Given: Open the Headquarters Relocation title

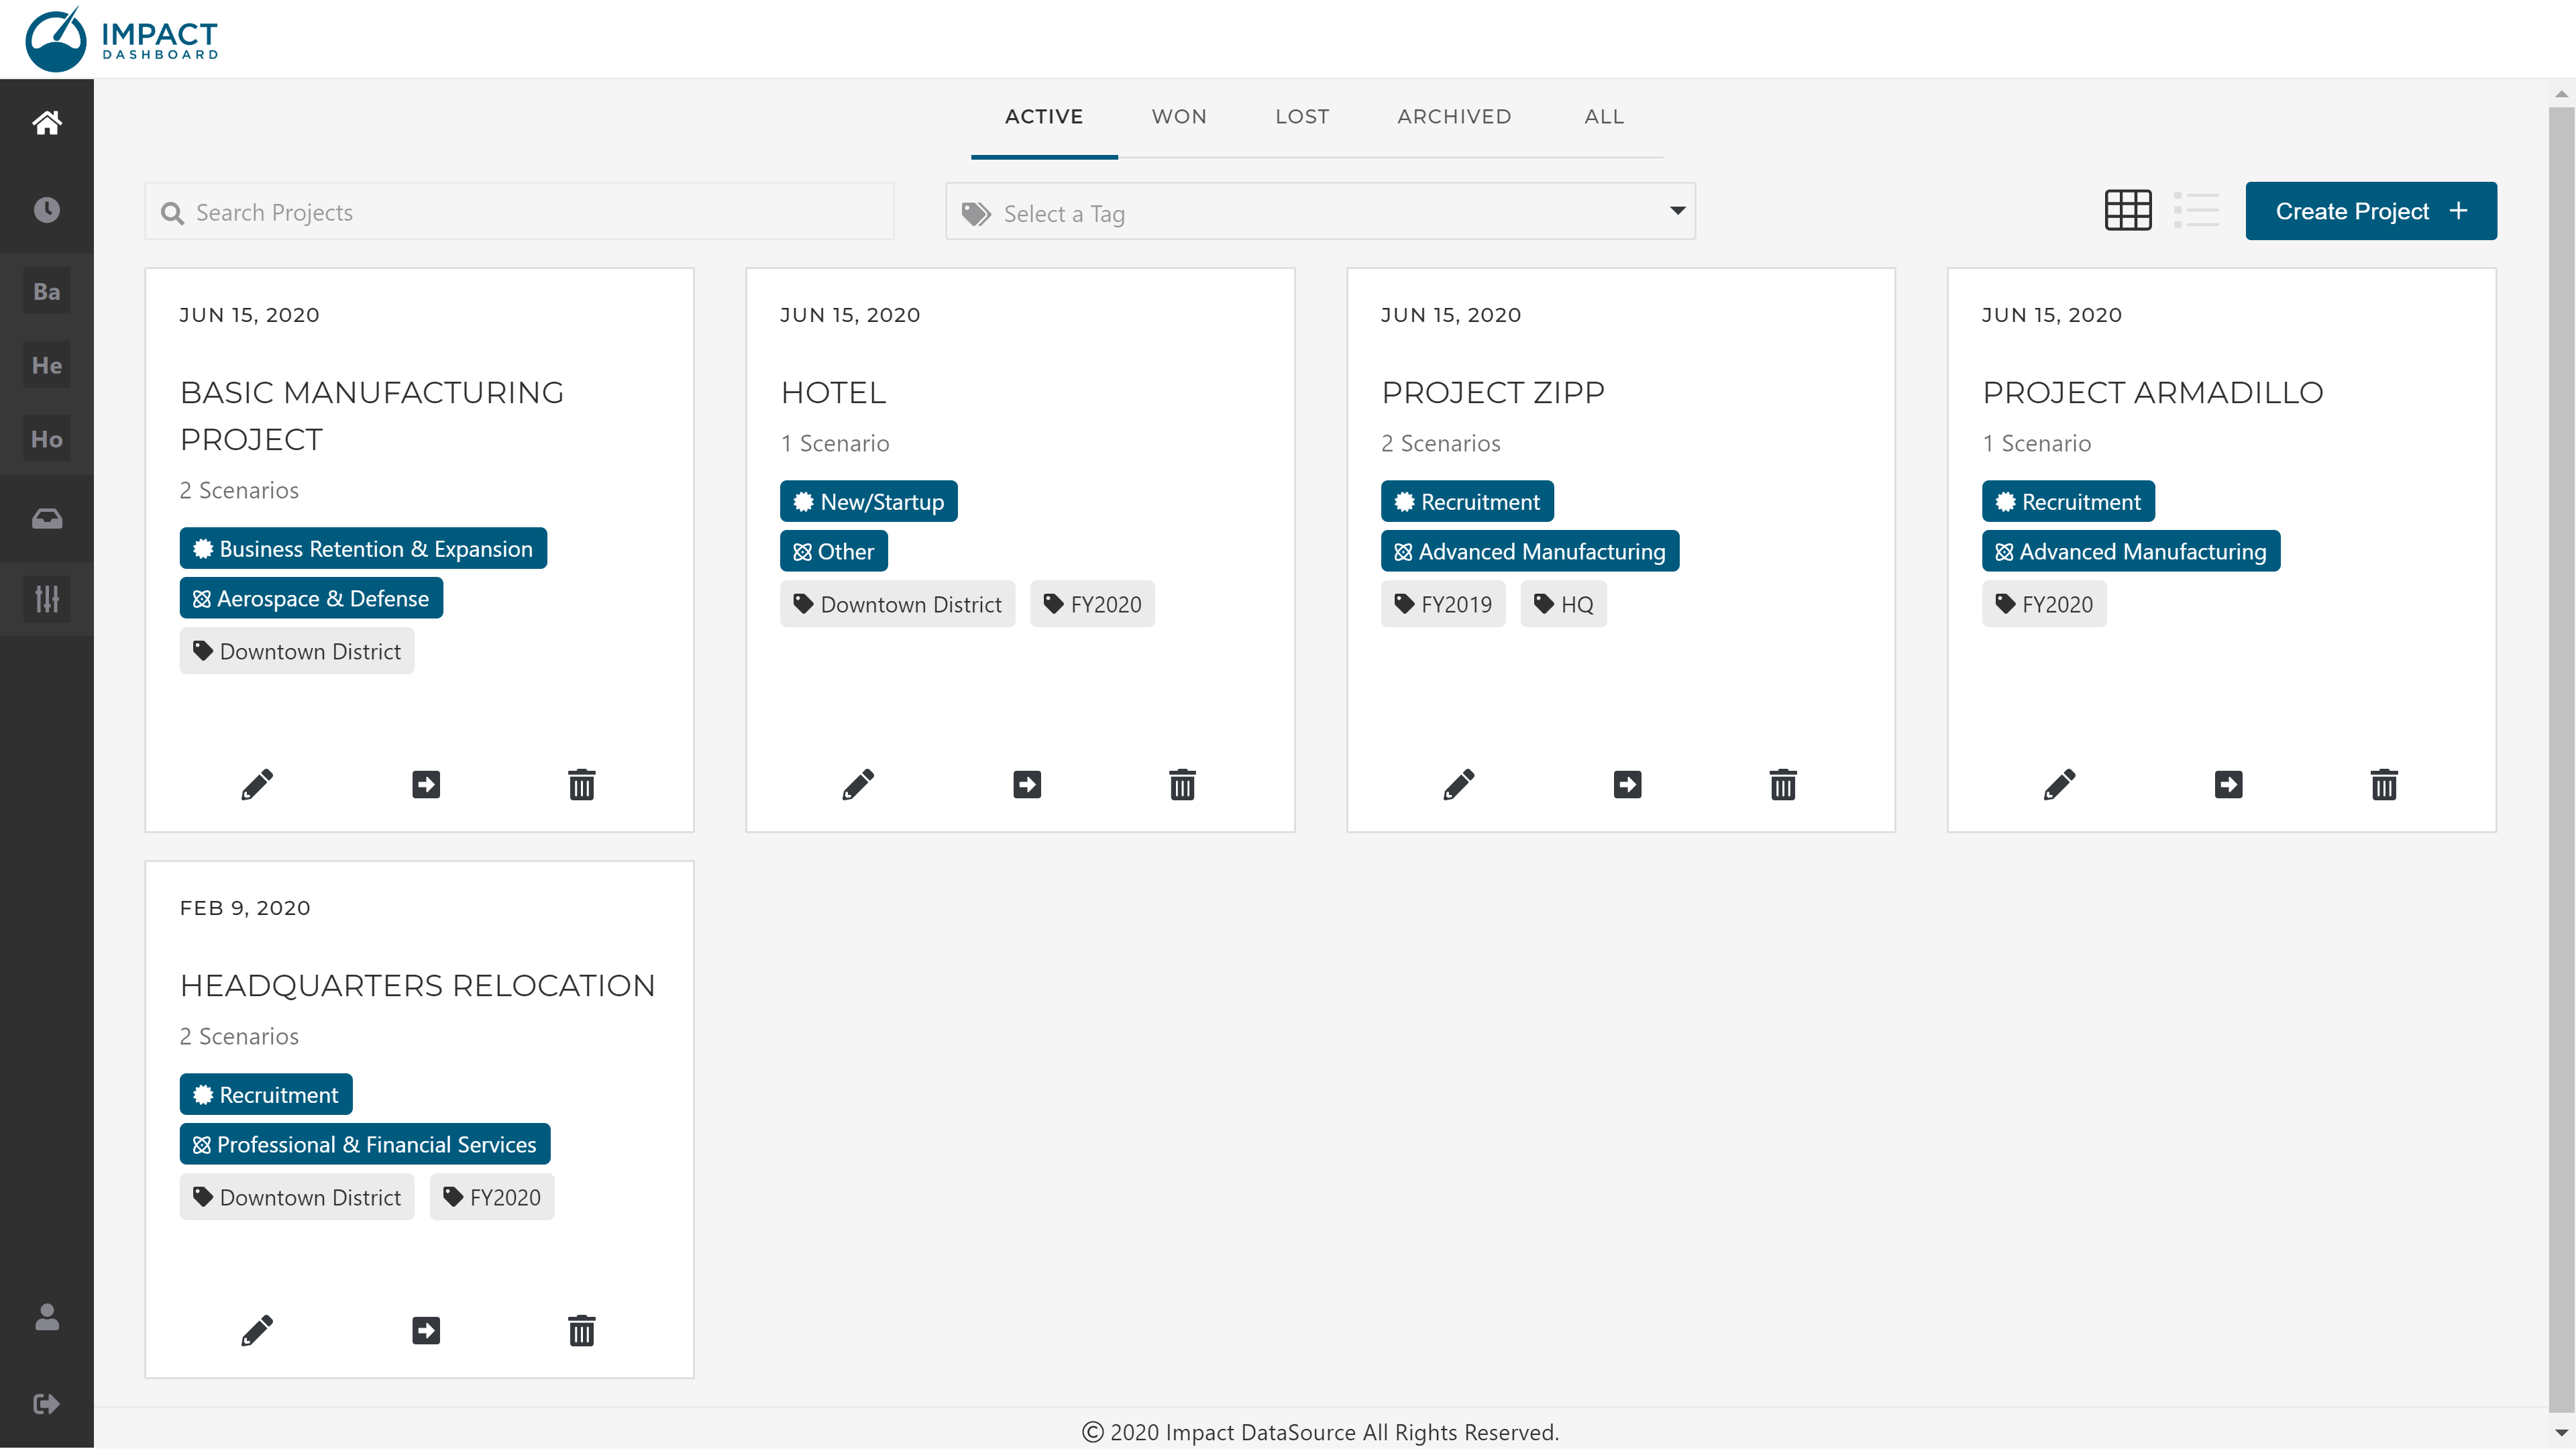Looking at the screenshot, I should tap(417, 986).
